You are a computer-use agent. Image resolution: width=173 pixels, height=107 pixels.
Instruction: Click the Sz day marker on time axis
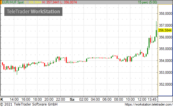tap(72, 99)
